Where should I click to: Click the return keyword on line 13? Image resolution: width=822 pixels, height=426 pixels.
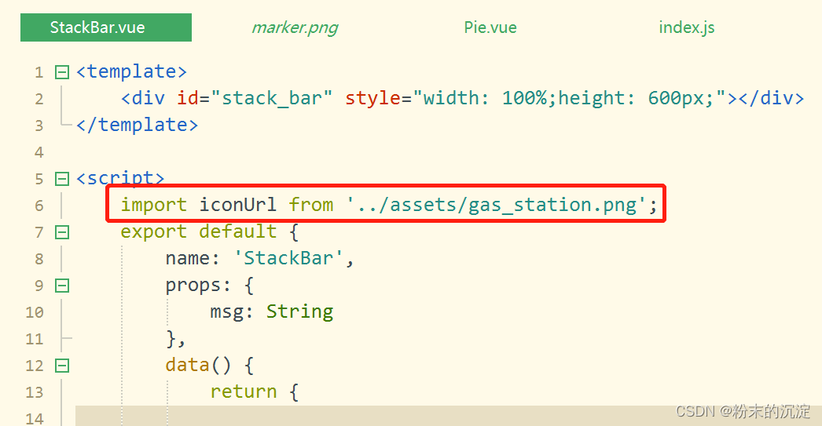[244, 392]
